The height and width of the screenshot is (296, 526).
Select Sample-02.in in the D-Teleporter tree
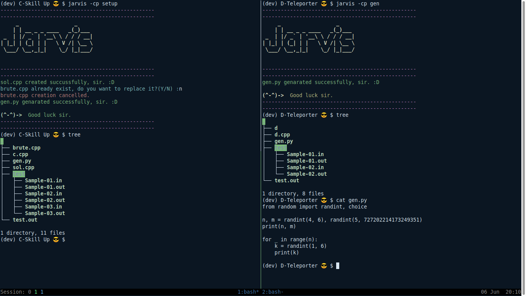click(305, 167)
